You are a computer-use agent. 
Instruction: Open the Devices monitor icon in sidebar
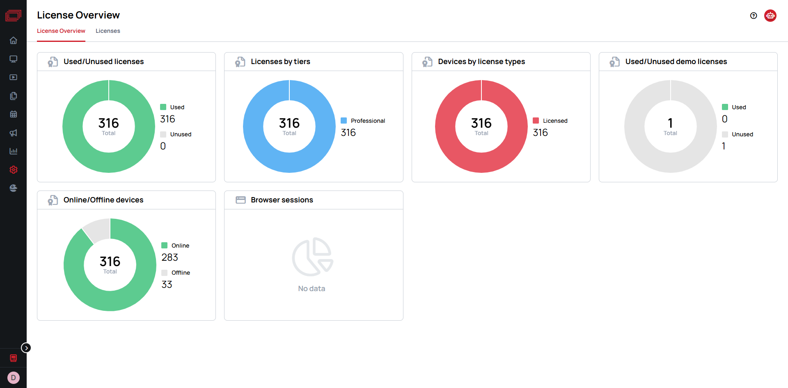[x=13, y=59]
